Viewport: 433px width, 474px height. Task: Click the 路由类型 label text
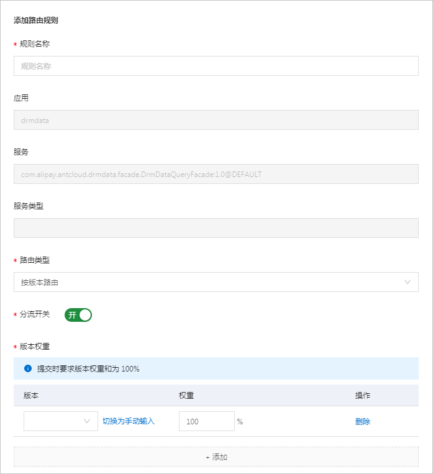click(34, 260)
